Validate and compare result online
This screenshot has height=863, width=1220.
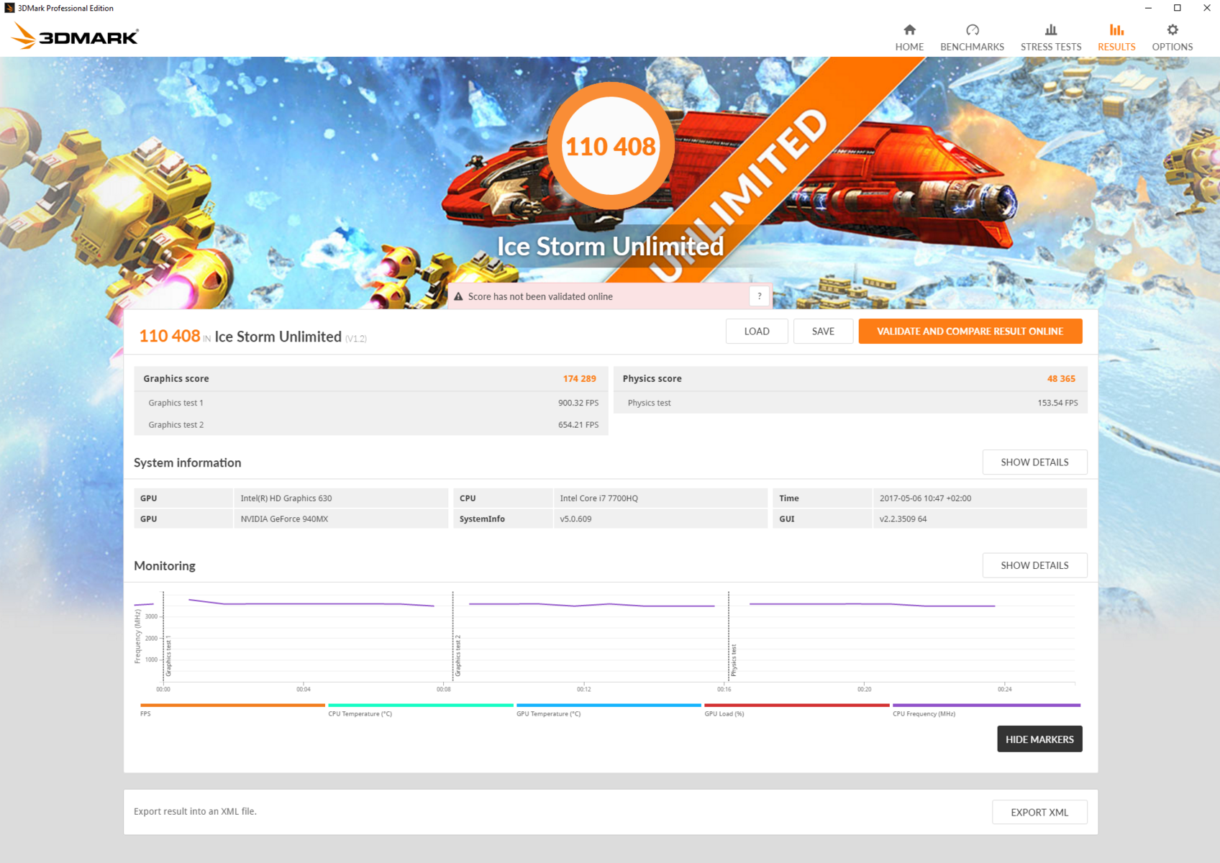[x=970, y=332]
